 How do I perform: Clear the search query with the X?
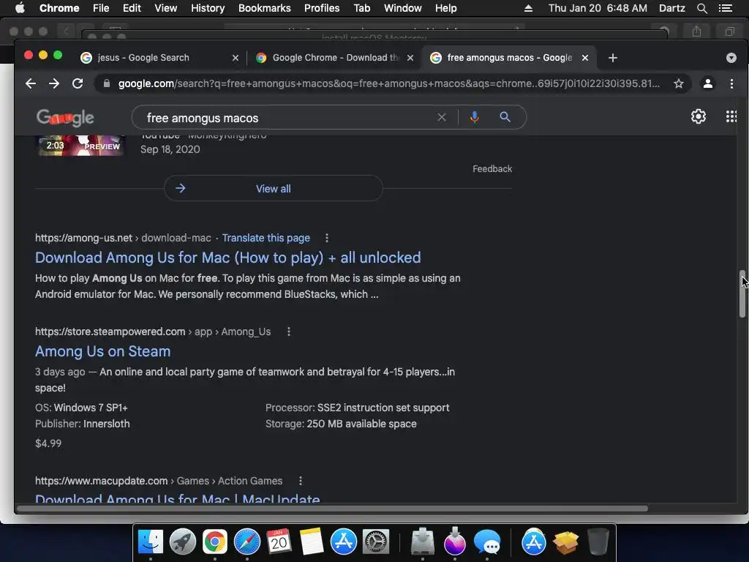click(x=442, y=117)
